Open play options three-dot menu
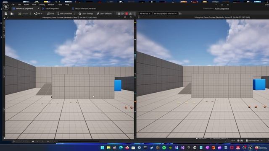 pyautogui.click(x=134, y=13)
